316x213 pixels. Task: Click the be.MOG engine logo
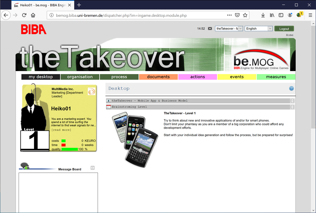coord(261,60)
